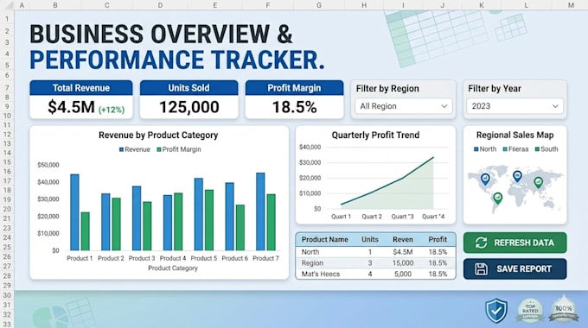The width and height of the screenshot is (588, 328).
Task: Click the Asia green map pin
Action: click(539, 182)
